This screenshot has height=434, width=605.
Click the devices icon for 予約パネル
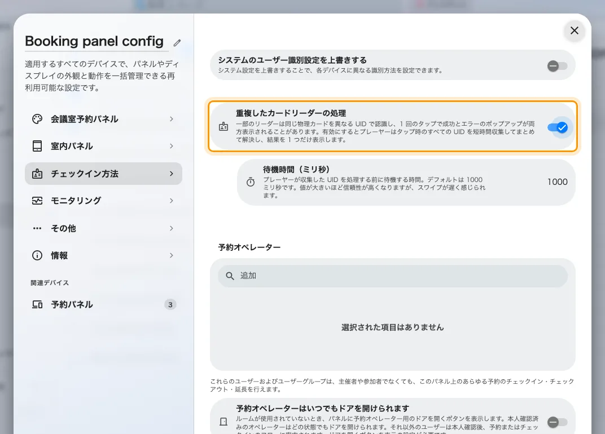pos(37,304)
